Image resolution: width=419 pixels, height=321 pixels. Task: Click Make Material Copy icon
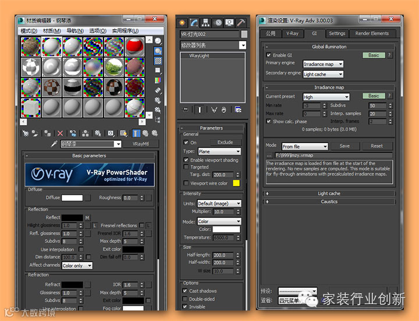coord(73,133)
